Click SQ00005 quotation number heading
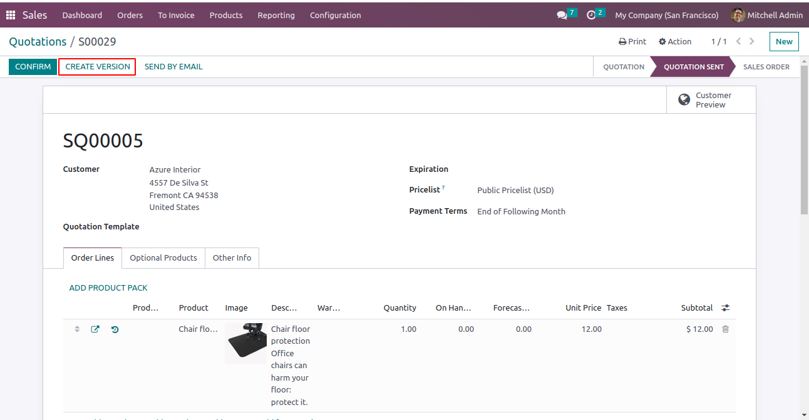 [103, 141]
